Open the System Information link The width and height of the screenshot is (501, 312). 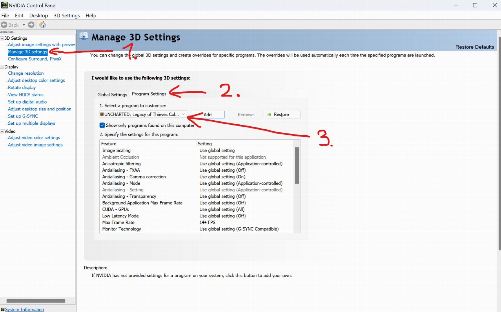pyautogui.click(x=24, y=309)
